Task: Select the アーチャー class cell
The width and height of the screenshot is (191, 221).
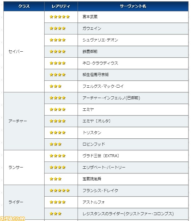Action: [24, 121]
